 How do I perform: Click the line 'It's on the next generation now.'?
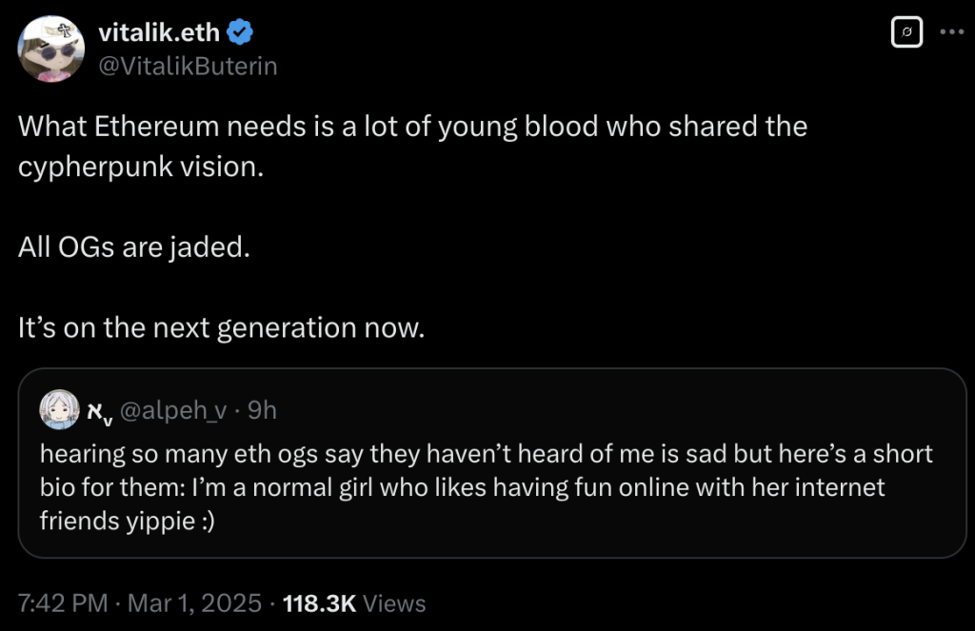[220, 327]
